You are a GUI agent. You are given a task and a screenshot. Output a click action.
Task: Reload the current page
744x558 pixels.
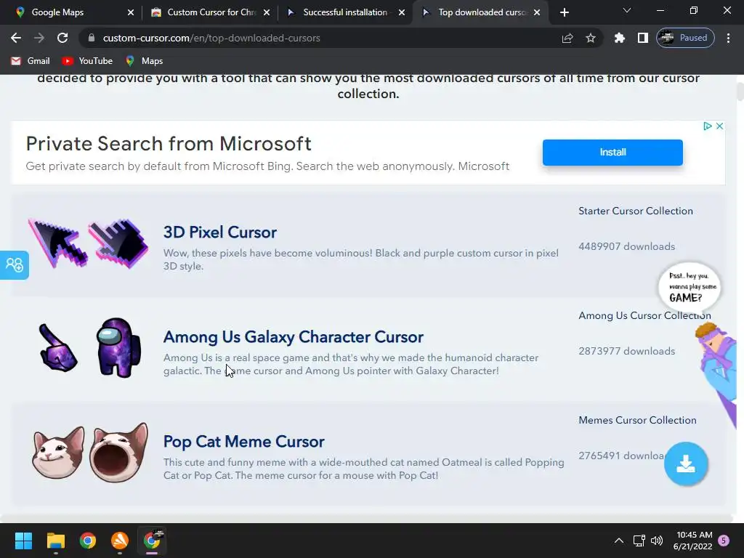click(x=62, y=38)
